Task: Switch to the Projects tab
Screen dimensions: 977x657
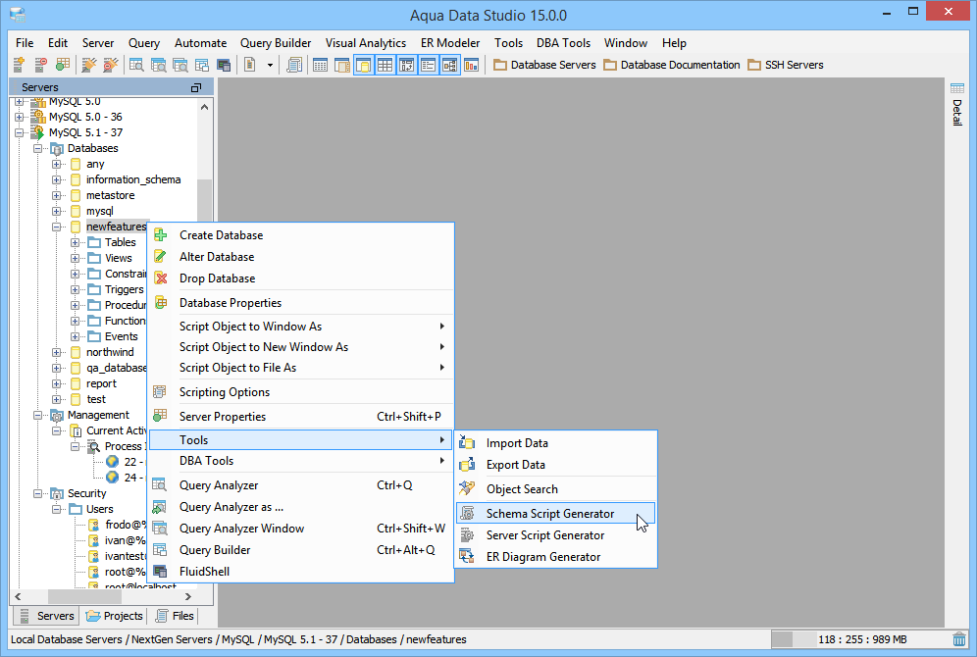Action: 115,615
